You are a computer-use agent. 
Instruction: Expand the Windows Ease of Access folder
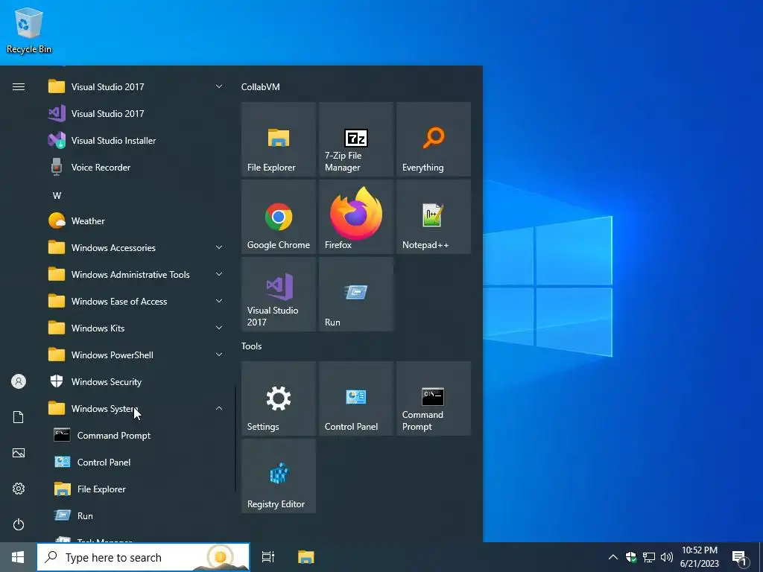point(136,302)
